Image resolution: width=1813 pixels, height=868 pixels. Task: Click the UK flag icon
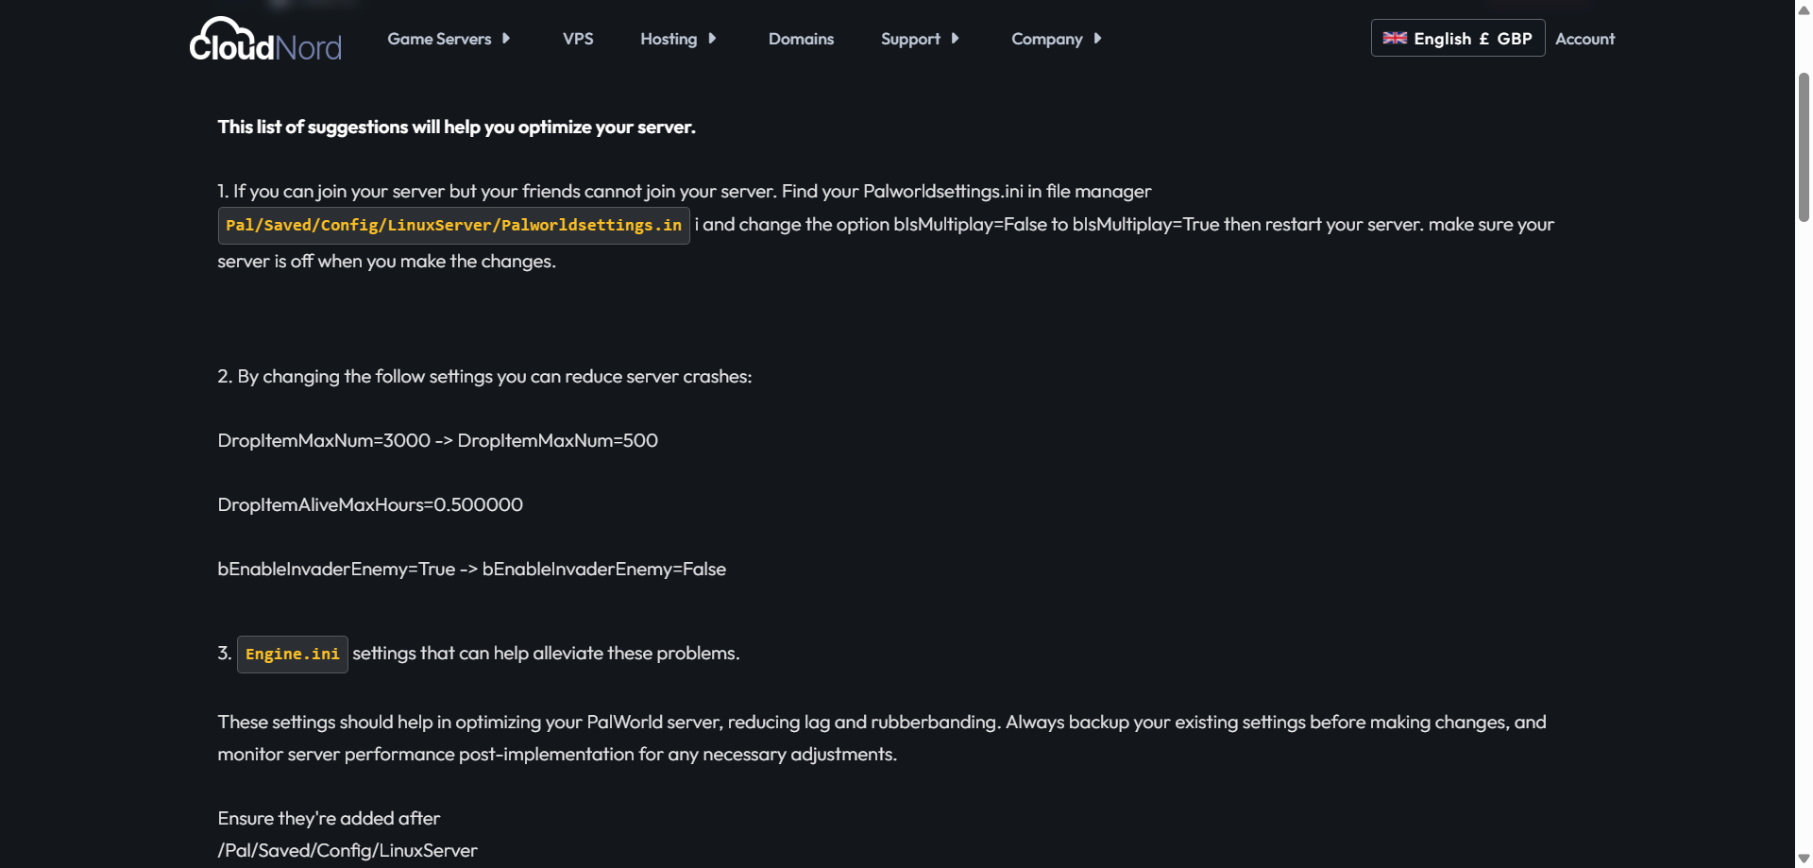[x=1395, y=39]
